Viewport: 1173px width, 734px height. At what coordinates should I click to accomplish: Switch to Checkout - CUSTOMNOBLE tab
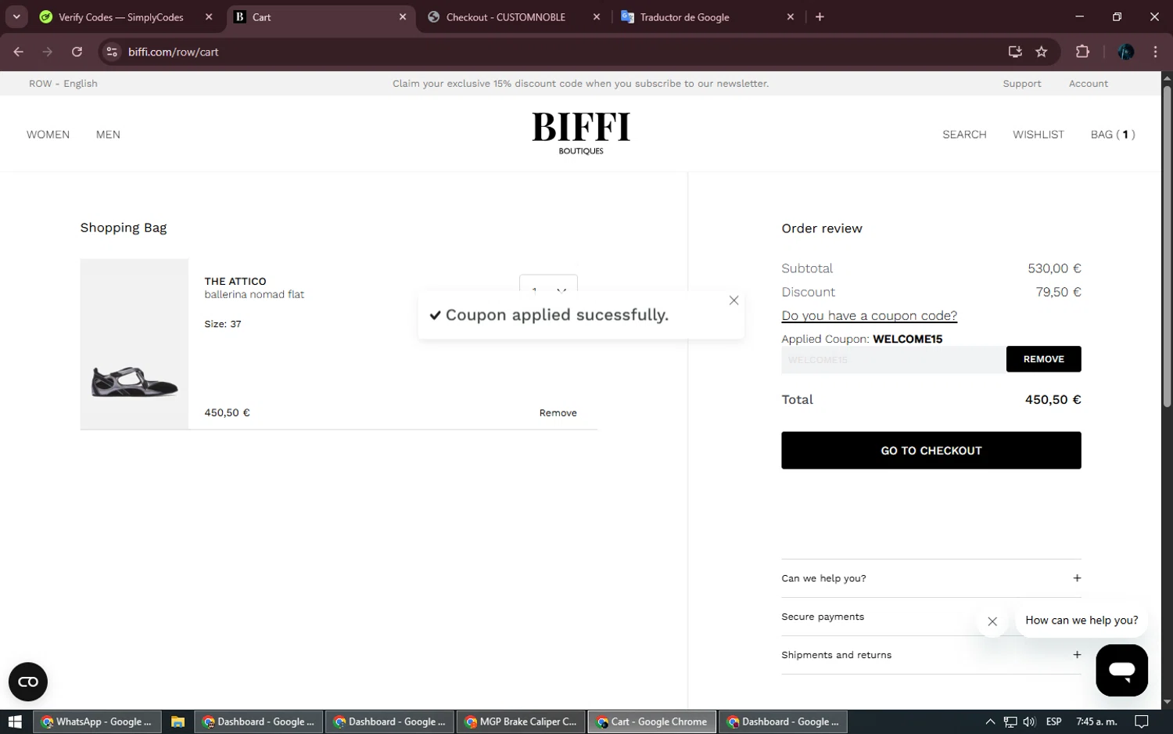(x=506, y=16)
